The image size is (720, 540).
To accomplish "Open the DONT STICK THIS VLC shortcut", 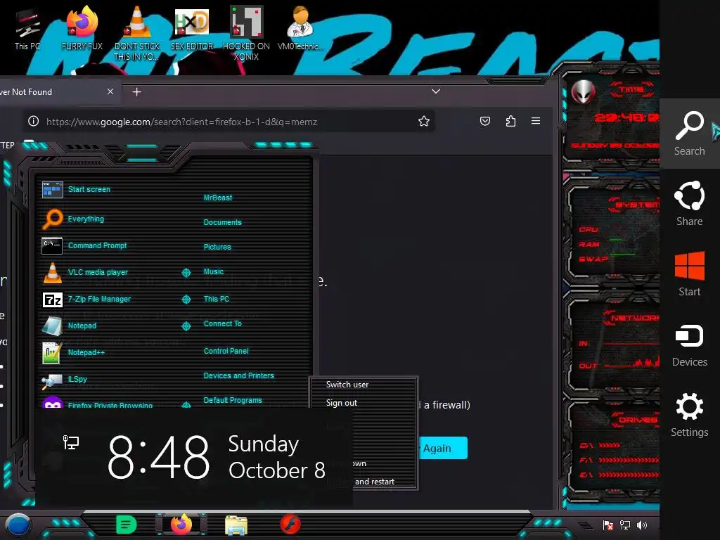I will (137, 33).
